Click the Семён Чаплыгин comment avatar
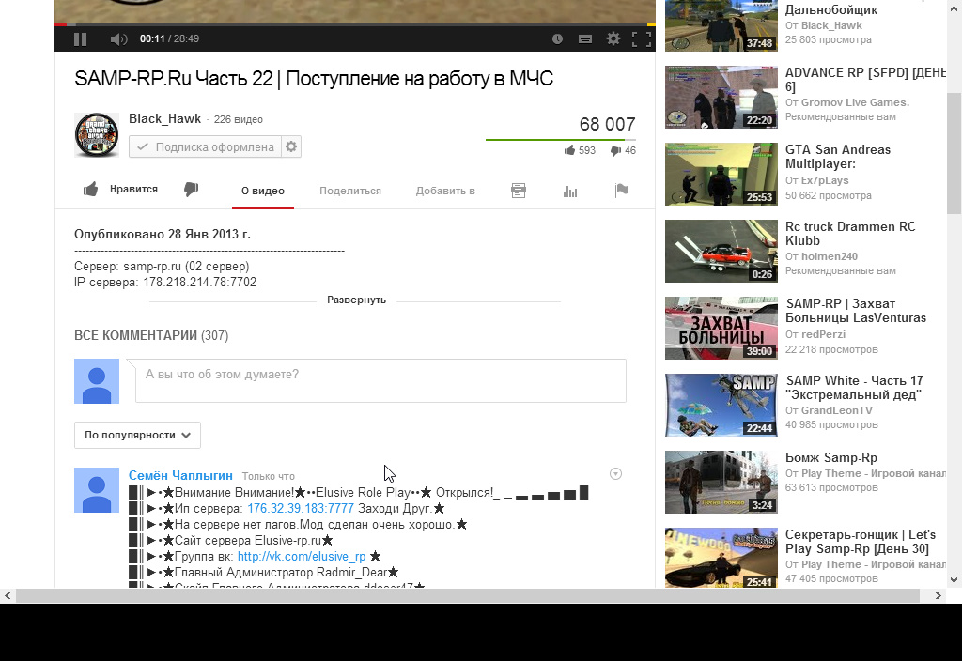This screenshot has height=661, width=962. click(97, 490)
